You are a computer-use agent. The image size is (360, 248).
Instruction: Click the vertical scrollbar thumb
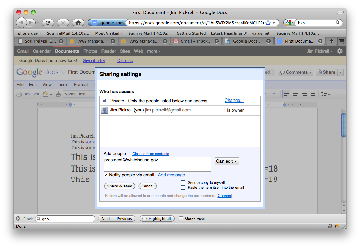coord(344,125)
